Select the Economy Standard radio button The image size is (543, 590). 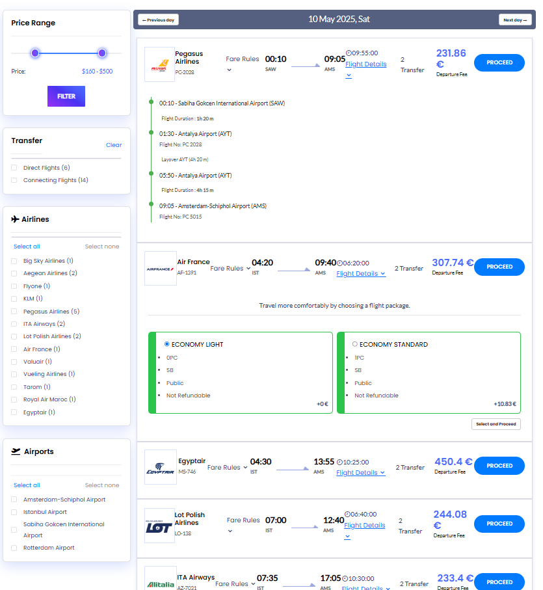[x=354, y=344]
